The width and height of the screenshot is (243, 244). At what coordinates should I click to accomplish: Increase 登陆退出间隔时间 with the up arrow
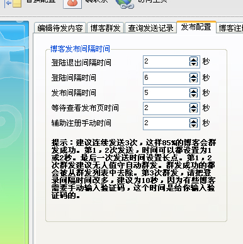coord(193,59)
